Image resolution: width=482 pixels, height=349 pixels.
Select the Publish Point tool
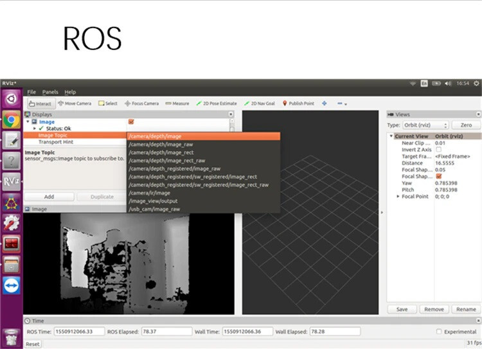click(x=298, y=103)
